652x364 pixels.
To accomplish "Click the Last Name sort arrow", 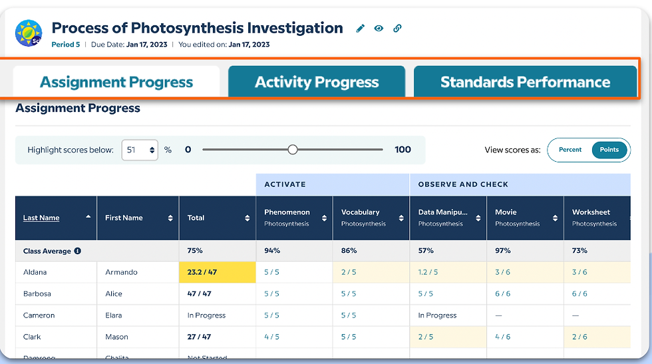I will (88, 217).
